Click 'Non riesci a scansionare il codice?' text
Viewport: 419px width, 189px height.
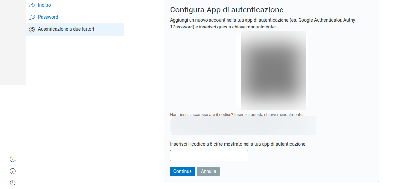(202, 114)
